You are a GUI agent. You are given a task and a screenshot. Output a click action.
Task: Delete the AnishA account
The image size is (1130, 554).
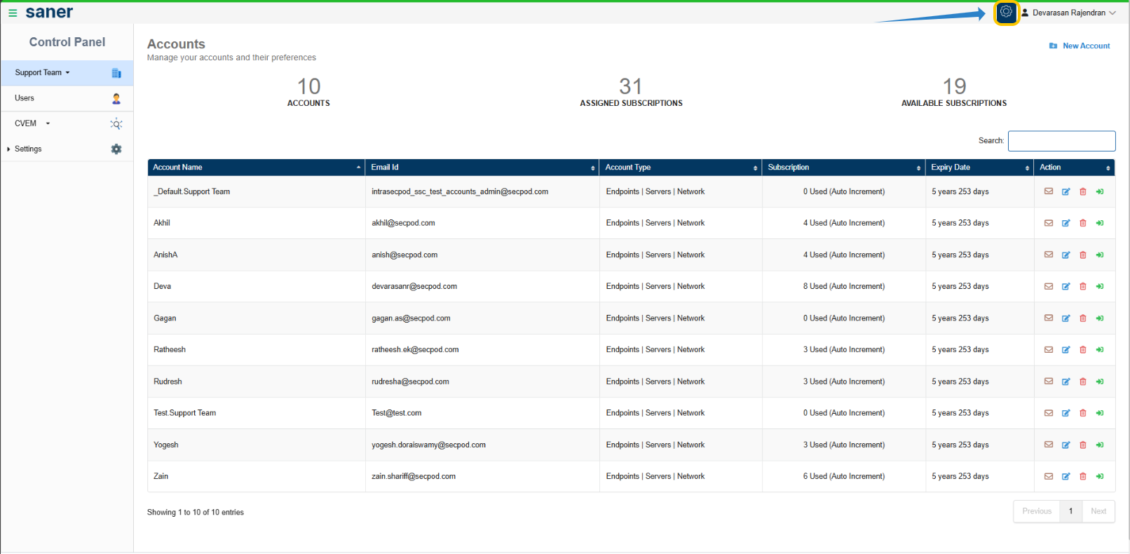pyautogui.click(x=1083, y=255)
